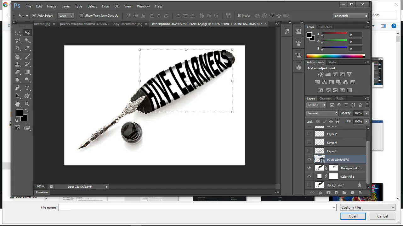
Task: Switch to the Styles tab
Action: point(332,62)
